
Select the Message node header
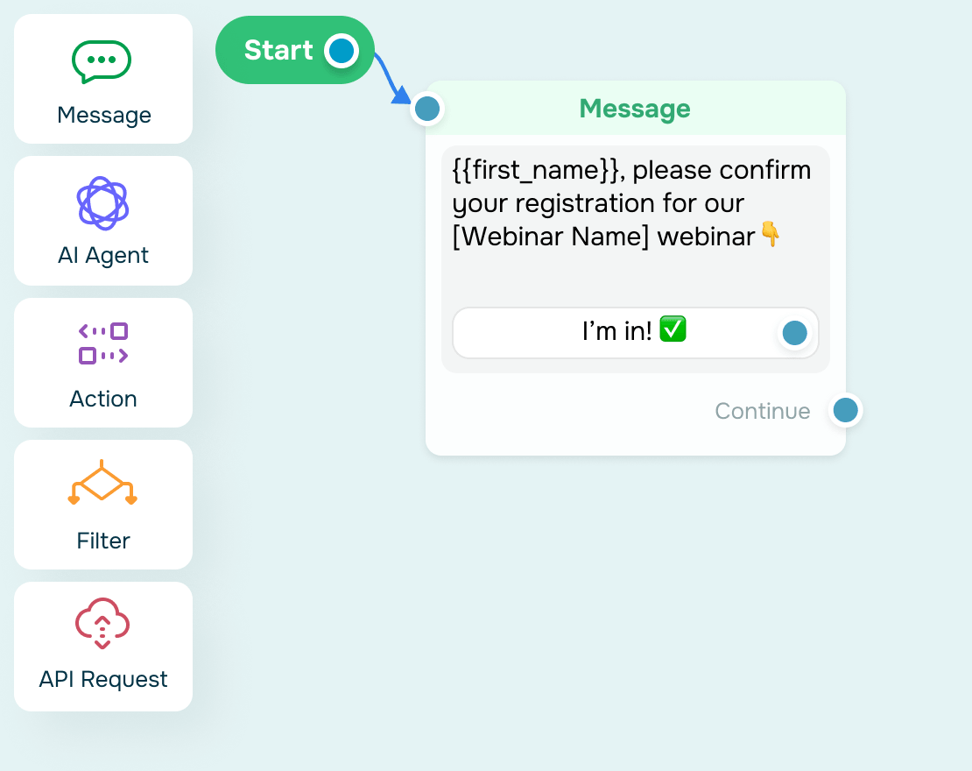[636, 108]
